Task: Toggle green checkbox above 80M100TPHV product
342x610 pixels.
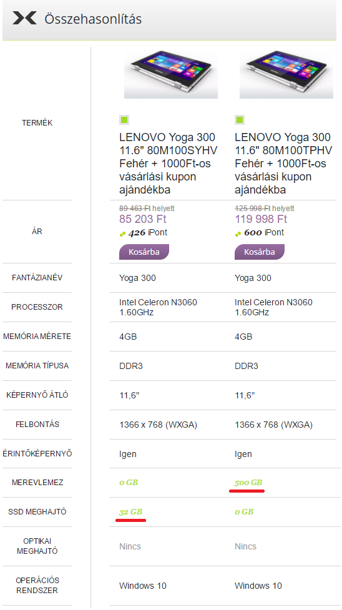Action: [240, 120]
